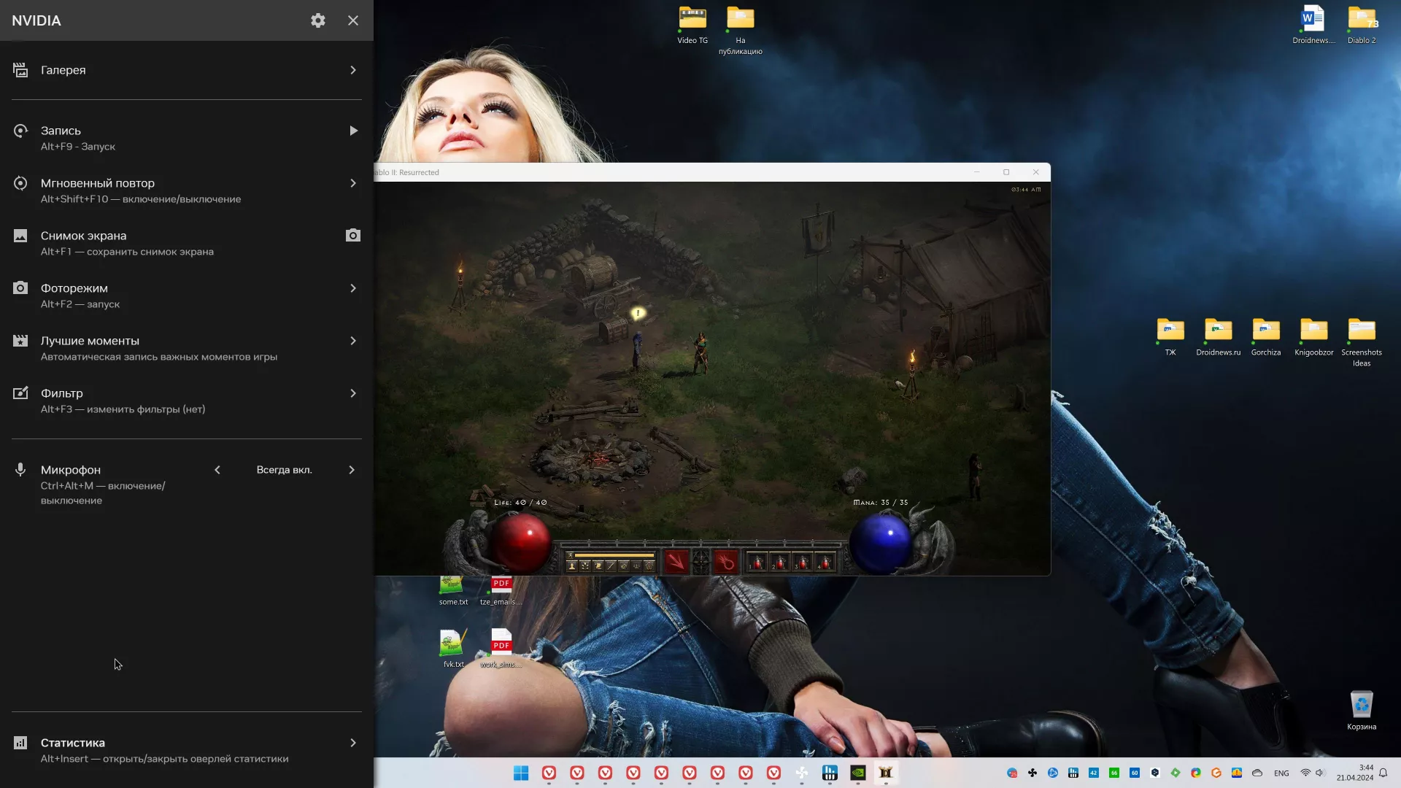Select the Фоторежим menu label

click(x=74, y=288)
